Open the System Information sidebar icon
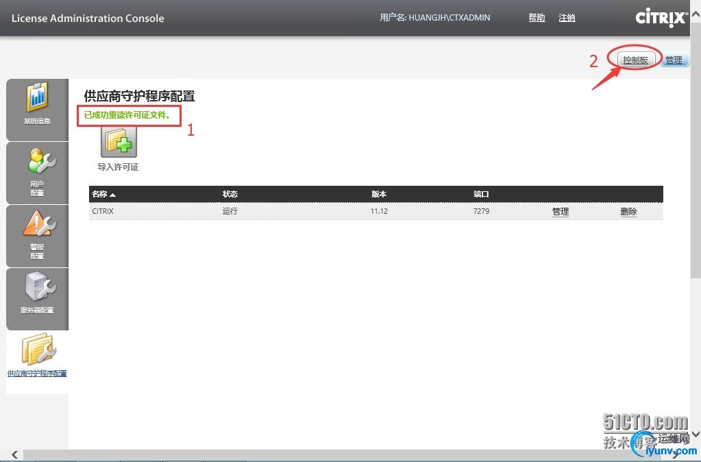Screen dimensions: 701x462 tap(37, 97)
